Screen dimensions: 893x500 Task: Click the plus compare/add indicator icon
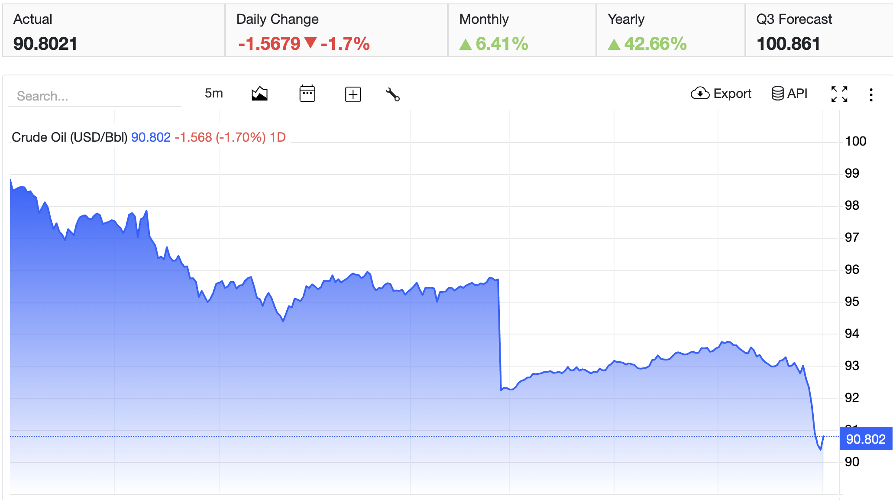coord(353,94)
